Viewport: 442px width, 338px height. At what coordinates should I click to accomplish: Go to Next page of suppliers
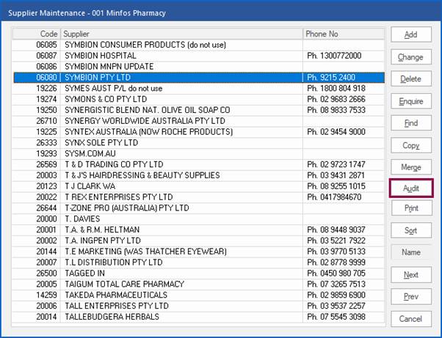tap(411, 275)
